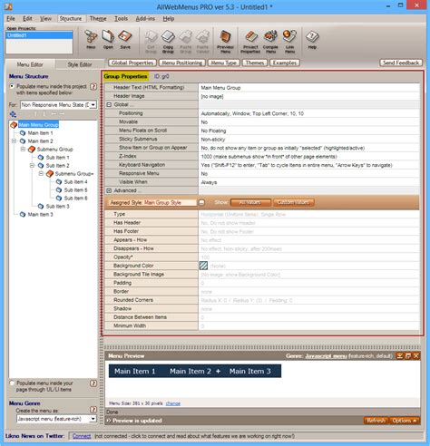The height and width of the screenshot is (446, 430).
Task: Click the nested Submenu Group book icon under Sub Item 2
Action: (50, 174)
